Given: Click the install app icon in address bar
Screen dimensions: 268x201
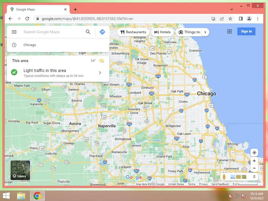Looking at the screenshot, I should 214,19.
